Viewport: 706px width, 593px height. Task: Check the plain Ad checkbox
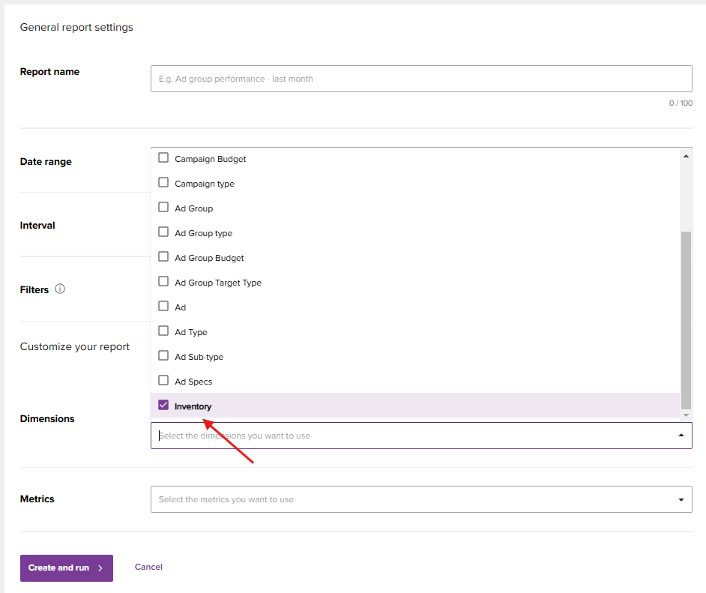click(163, 306)
